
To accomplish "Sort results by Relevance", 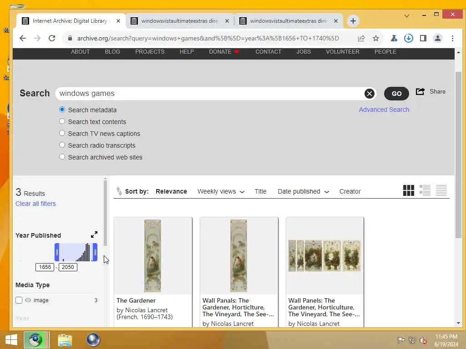I will pos(171,191).
